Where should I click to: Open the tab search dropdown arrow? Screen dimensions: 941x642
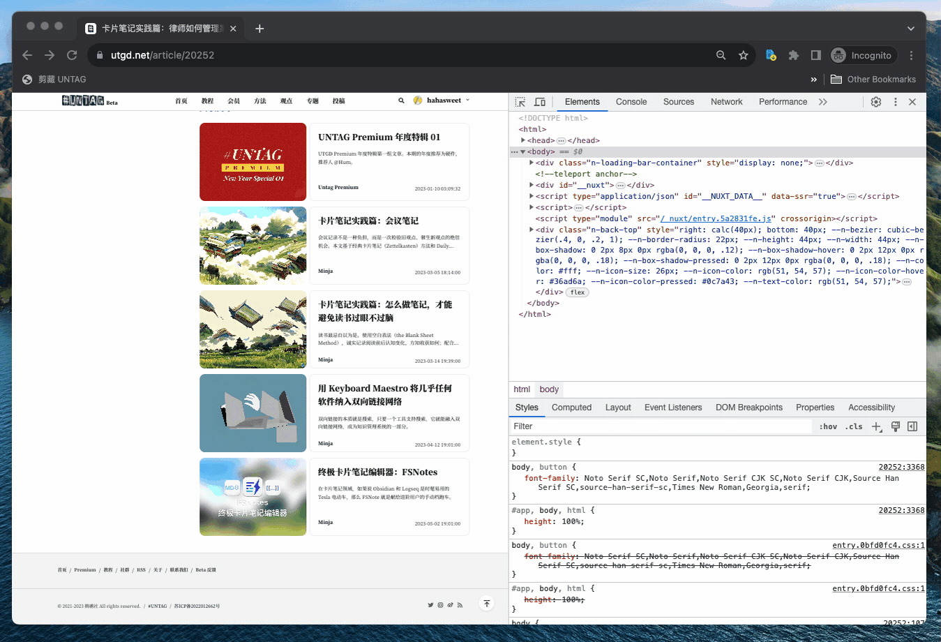click(x=910, y=29)
